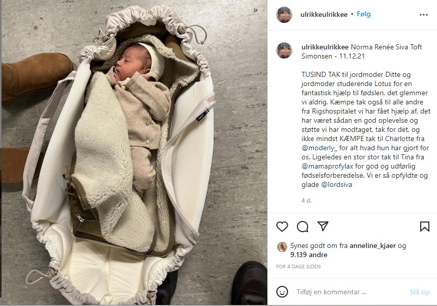Open comments via speech bubble icon
Viewport: 437px width, 306px height.
tap(303, 227)
